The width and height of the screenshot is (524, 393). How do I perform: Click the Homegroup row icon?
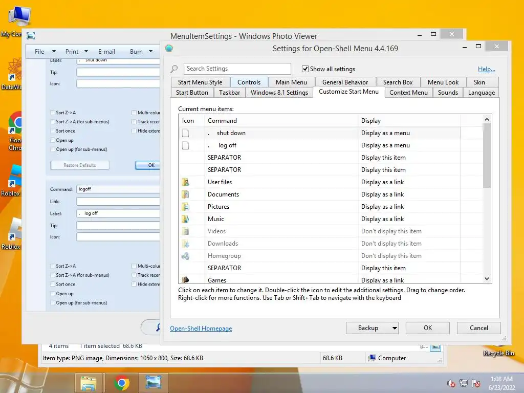click(185, 256)
